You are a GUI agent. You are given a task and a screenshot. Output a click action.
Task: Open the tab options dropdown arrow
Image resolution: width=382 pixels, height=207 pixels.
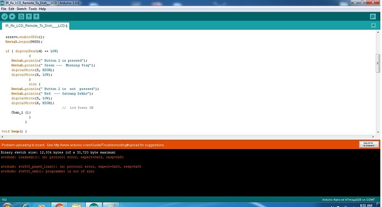click(x=373, y=25)
